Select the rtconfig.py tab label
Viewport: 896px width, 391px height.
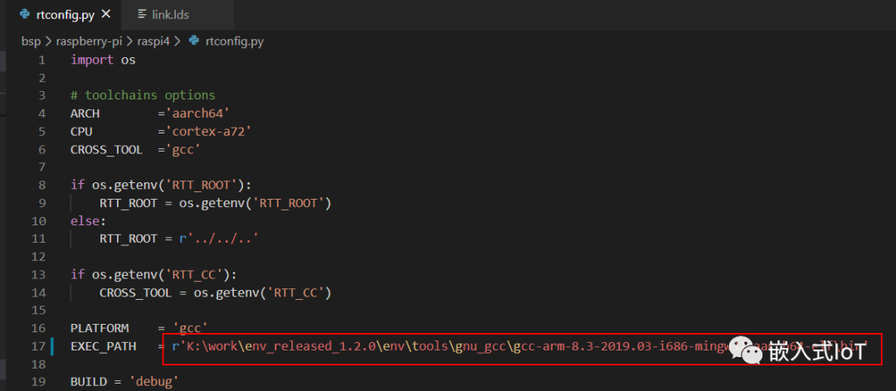click(x=66, y=14)
